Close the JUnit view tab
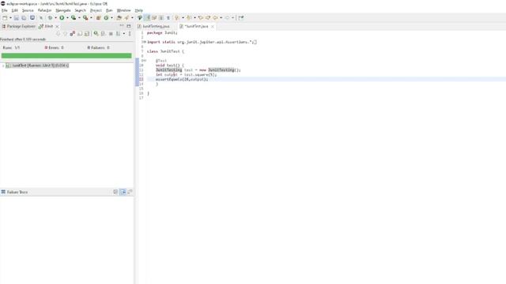The width and height of the screenshot is (506, 284). (57, 26)
